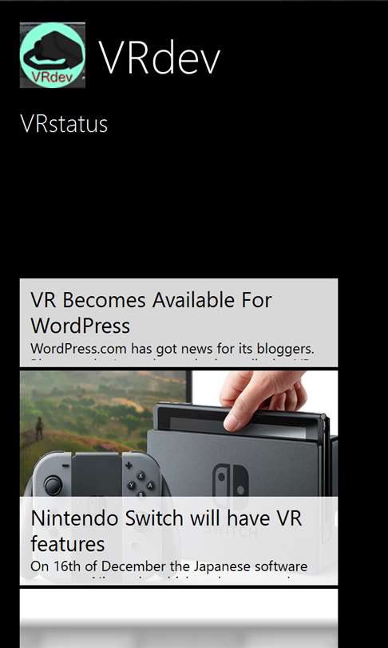Tap the hand lifting the Switch tablet
Image resolution: width=388 pixels, height=648 pixels.
[263, 398]
